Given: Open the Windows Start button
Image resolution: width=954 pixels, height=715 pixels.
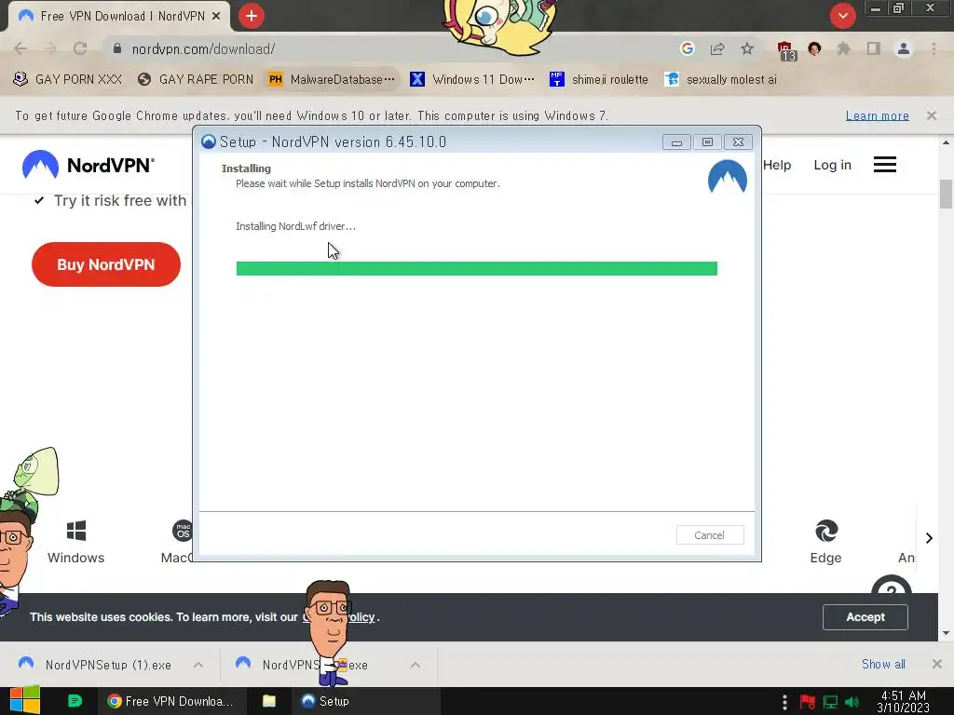Looking at the screenshot, I should point(24,700).
